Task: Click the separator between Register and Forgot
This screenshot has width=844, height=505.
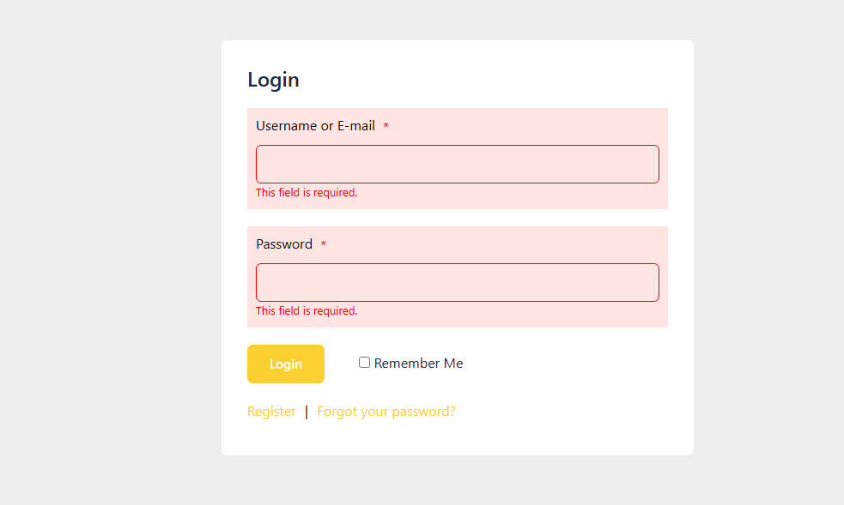Action: (x=307, y=412)
